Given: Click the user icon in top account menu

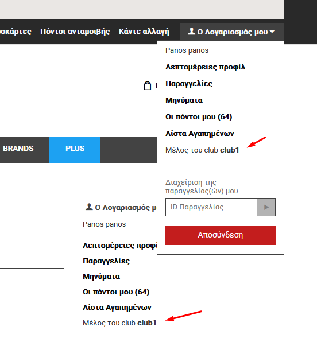Looking at the screenshot, I should (x=191, y=31).
